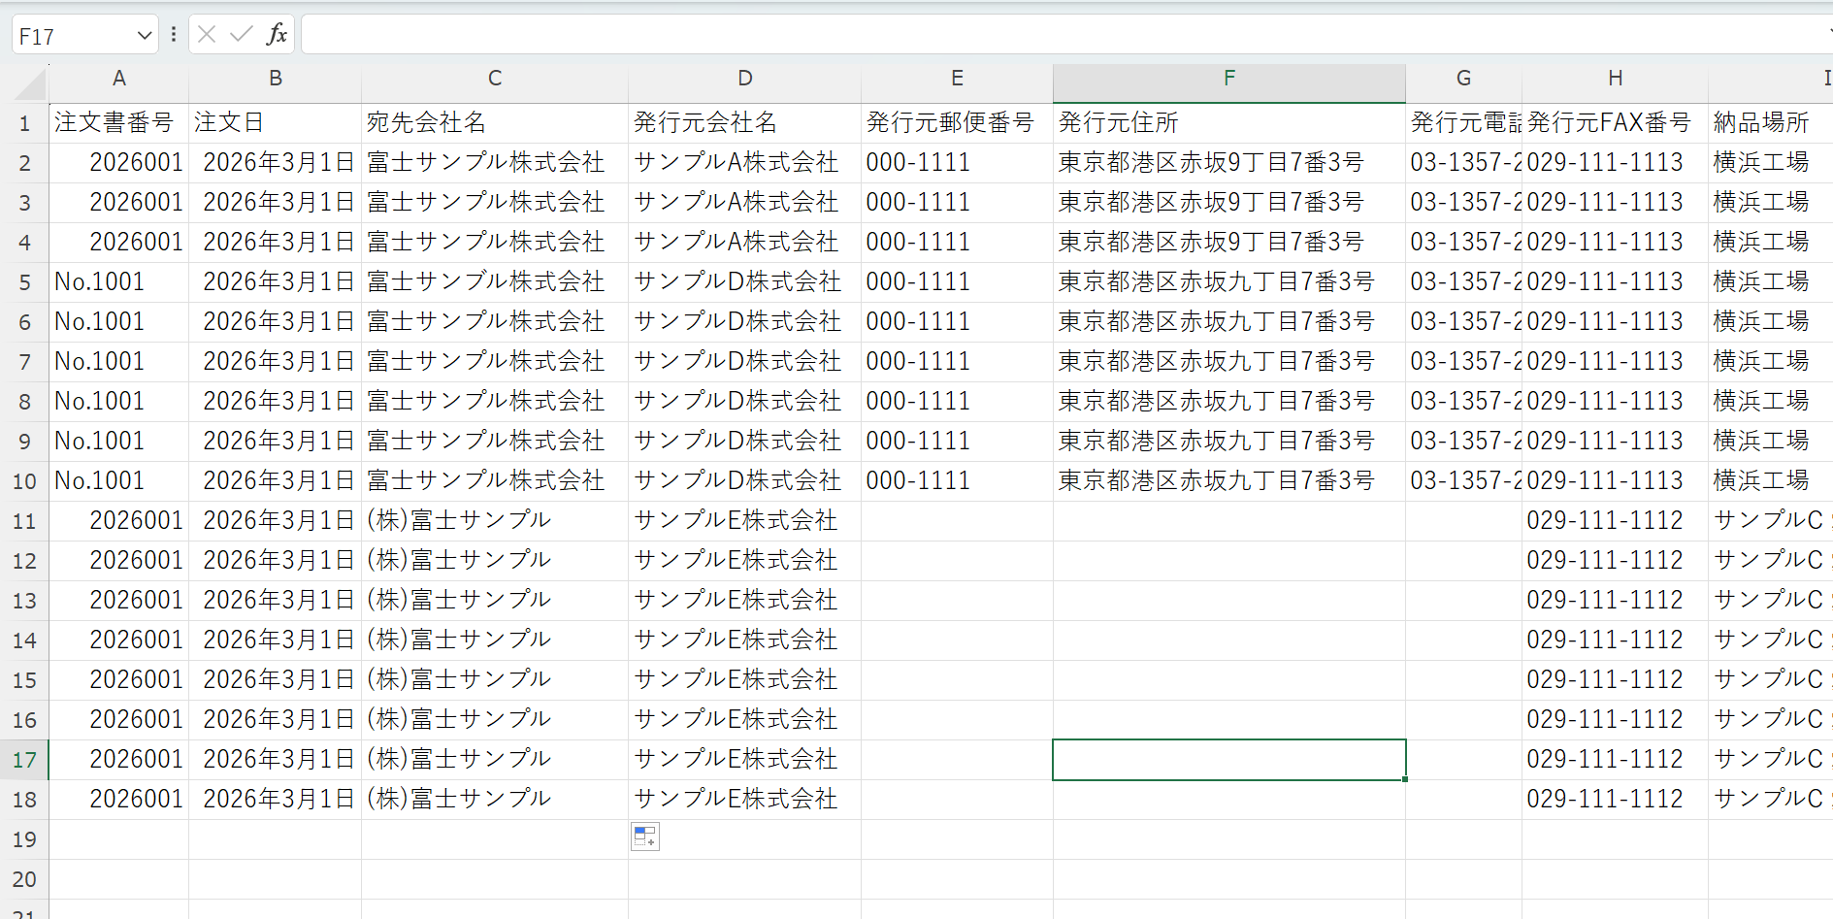Click the 発行元会社名 header cell
The height and width of the screenshot is (919, 1833).
click(745, 123)
